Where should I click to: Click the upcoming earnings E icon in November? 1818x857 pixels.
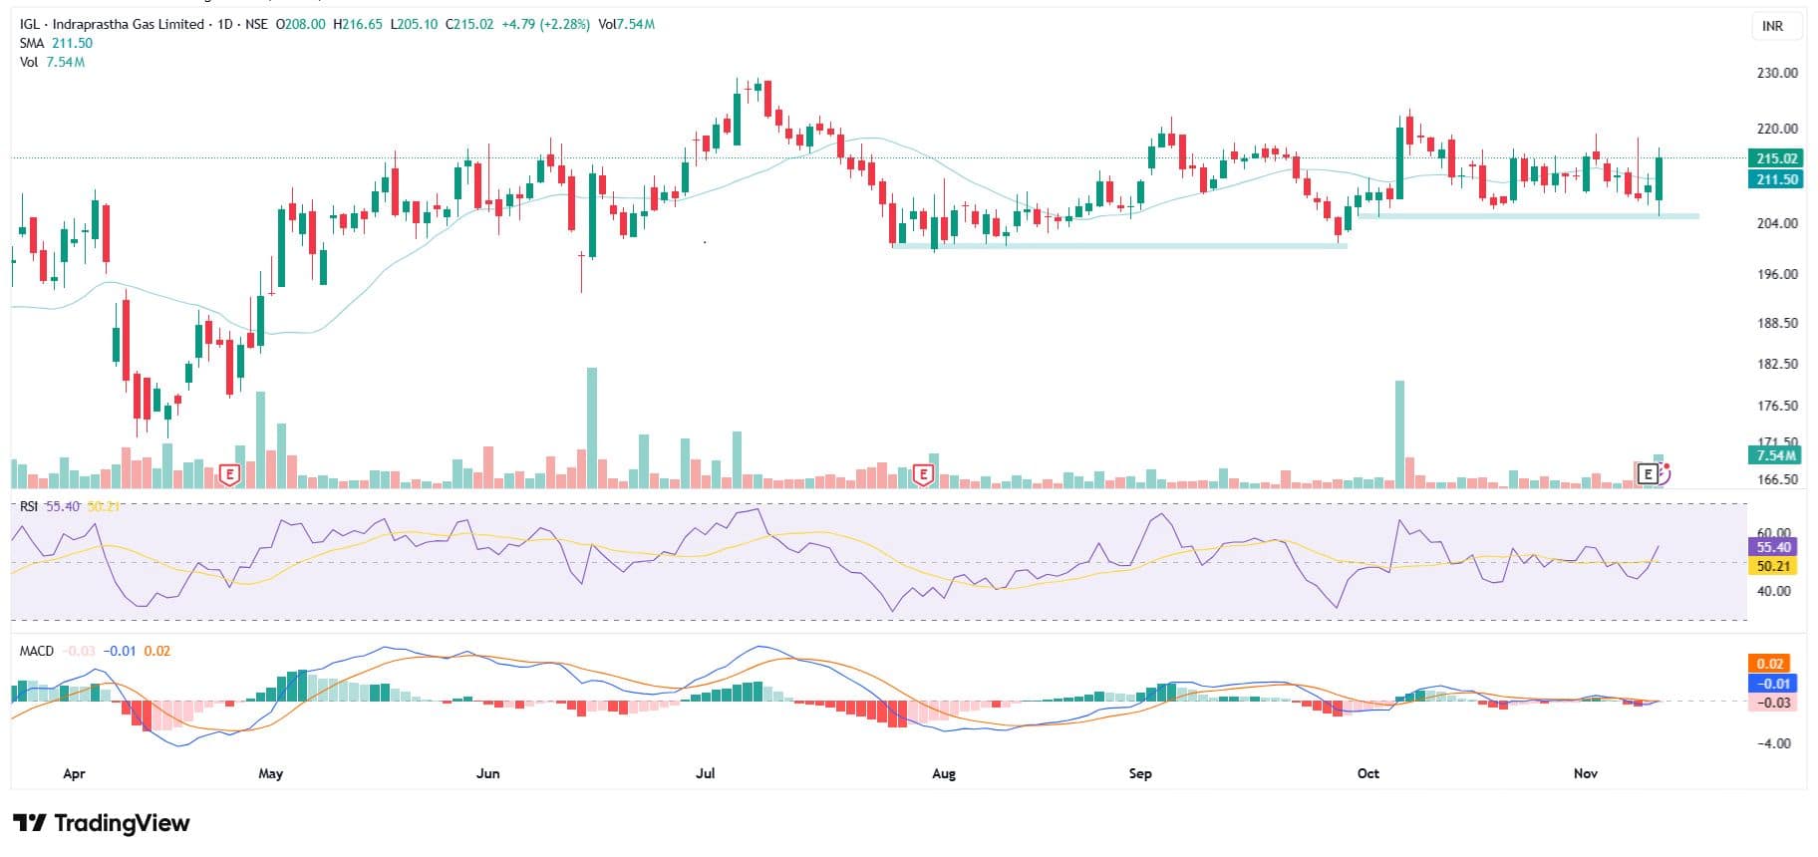[1649, 474]
